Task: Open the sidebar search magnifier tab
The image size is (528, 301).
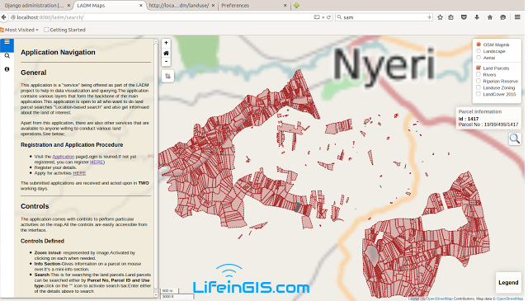Action: pyautogui.click(x=7, y=56)
